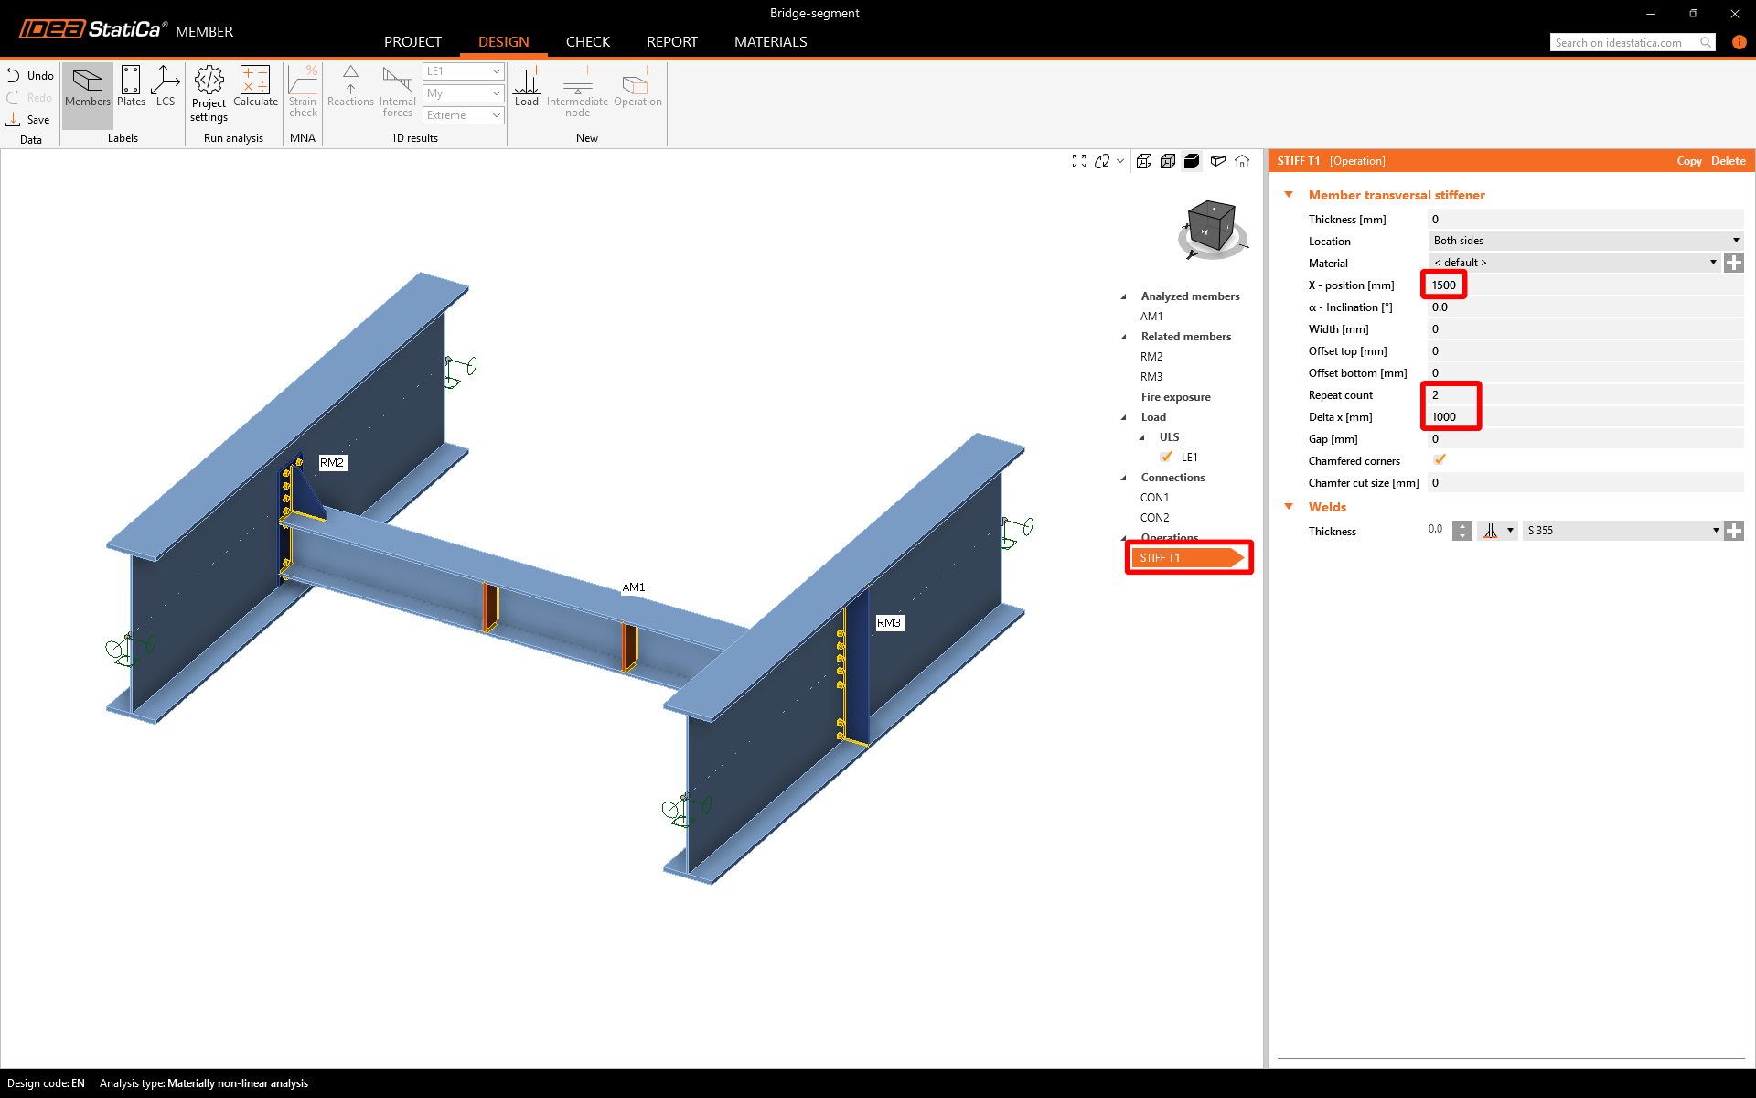The width and height of the screenshot is (1756, 1098).
Task: Open the Location dropdown (Both sides)
Action: click(x=1585, y=241)
